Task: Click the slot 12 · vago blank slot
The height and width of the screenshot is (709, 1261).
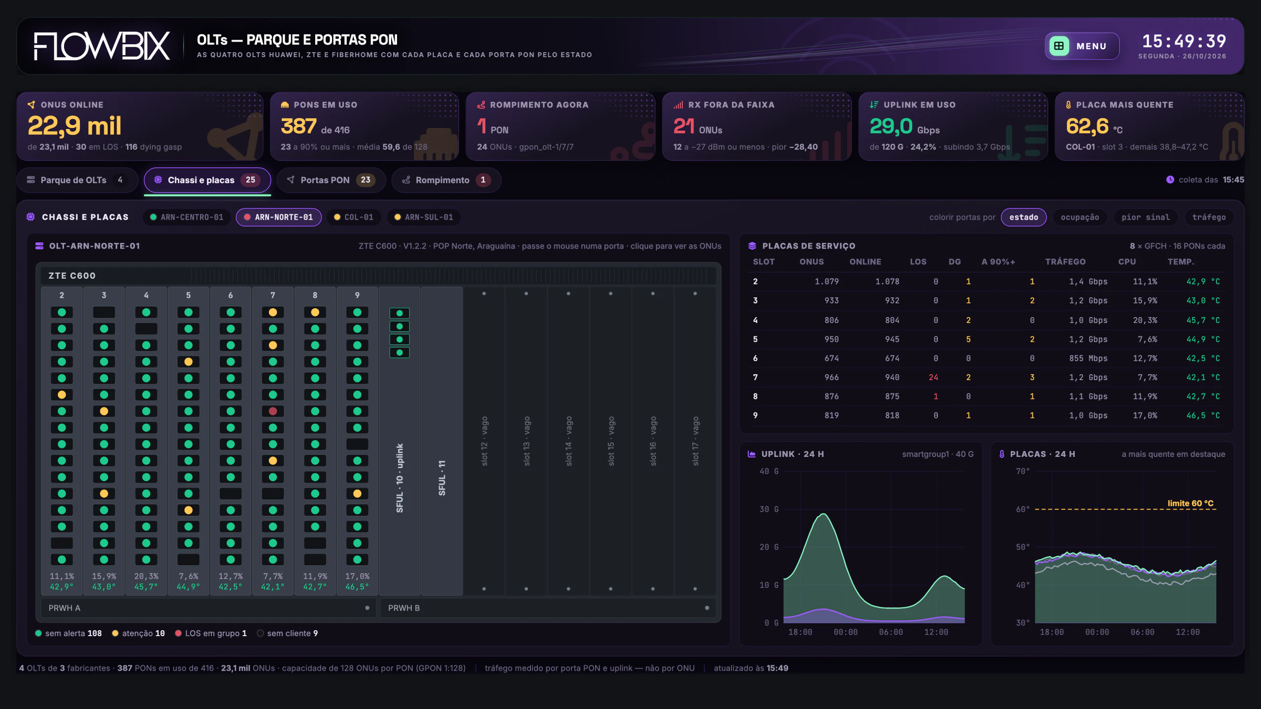Action: pos(484,441)
